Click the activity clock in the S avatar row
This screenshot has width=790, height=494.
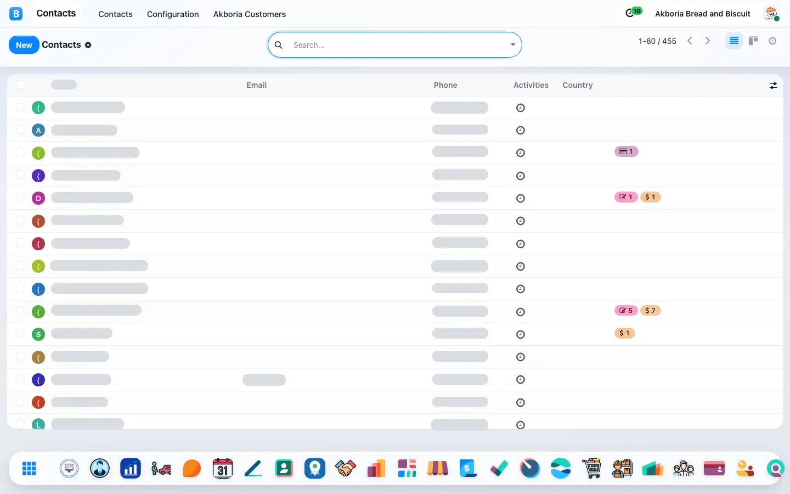[521, 335]
